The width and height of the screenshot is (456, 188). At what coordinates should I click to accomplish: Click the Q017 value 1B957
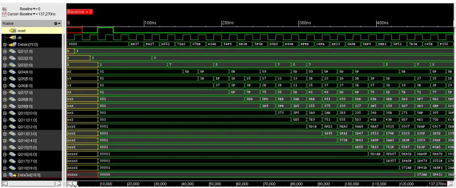[x=391, y=161]
